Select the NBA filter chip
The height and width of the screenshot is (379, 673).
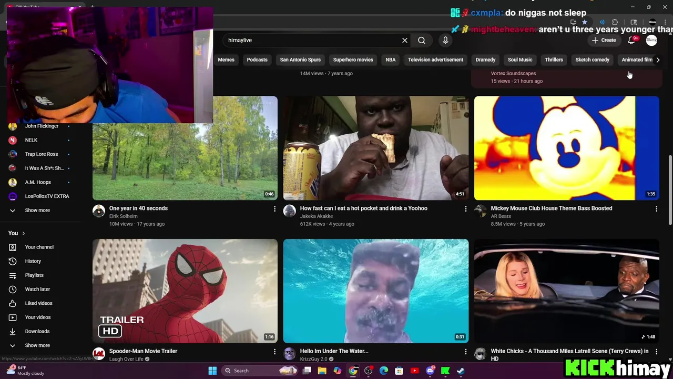click(x=390, y=60)
